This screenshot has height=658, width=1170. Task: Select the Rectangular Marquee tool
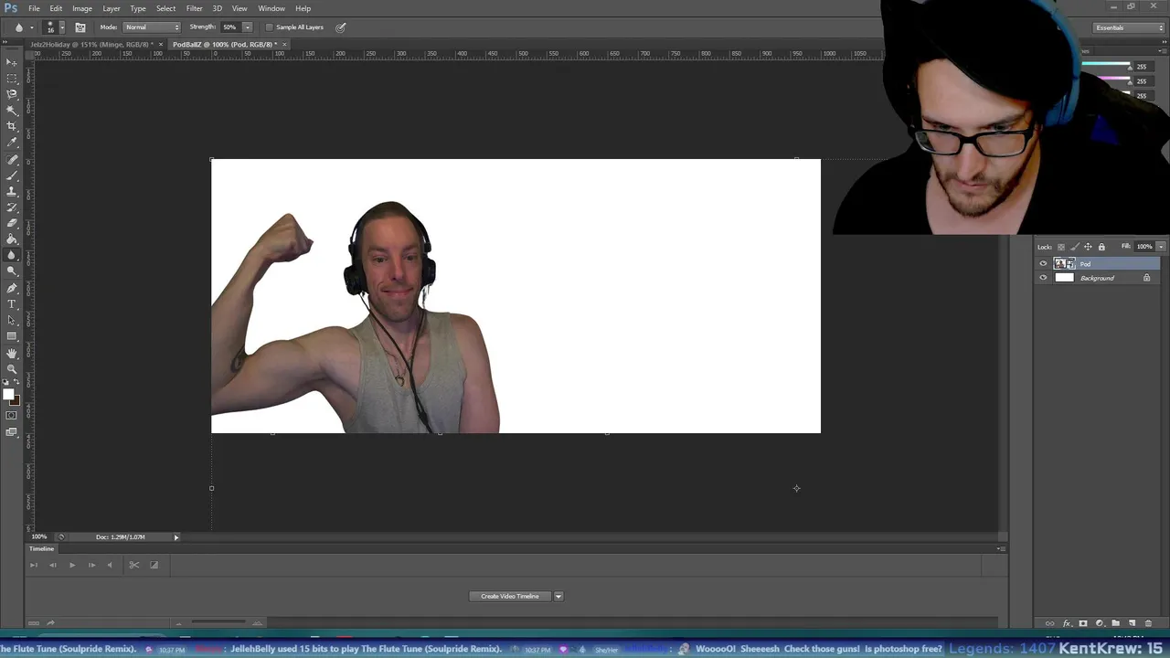click(x=12, y=78)
